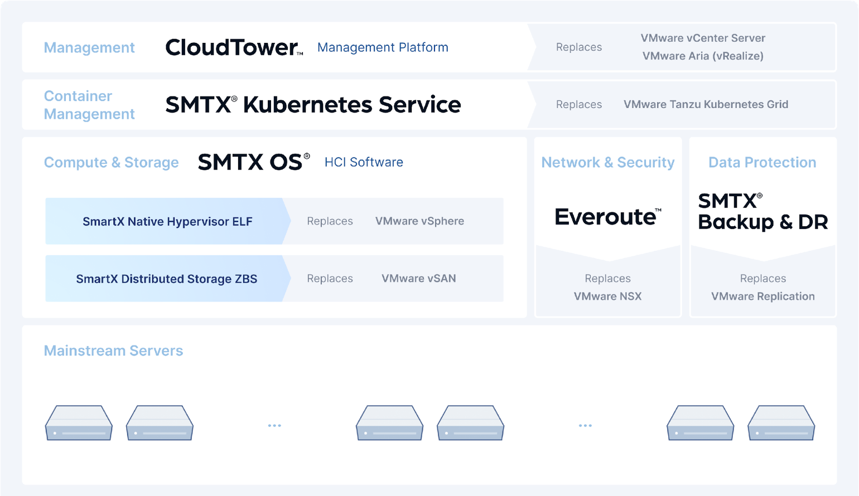Click the SMTX Backup & DR logo

click(763, 211)
